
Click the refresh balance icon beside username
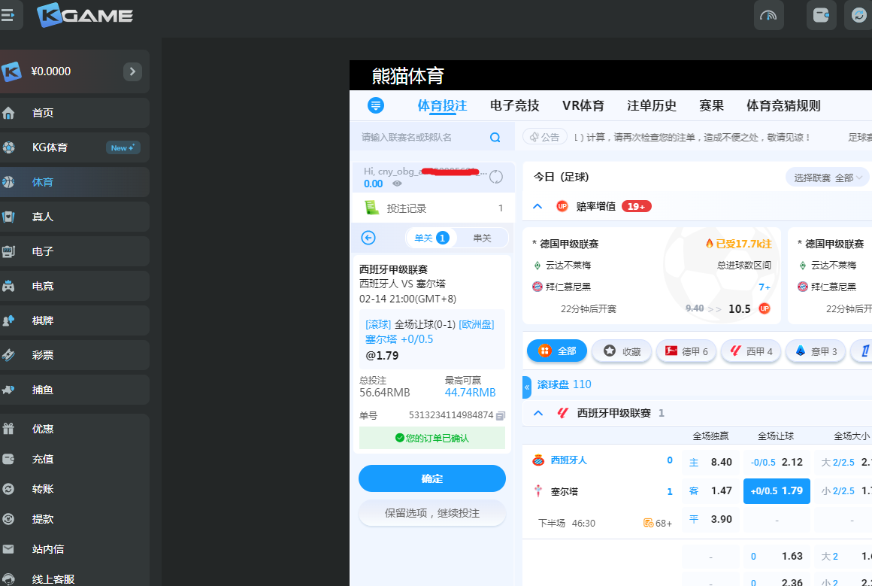[x=496, y=178]
